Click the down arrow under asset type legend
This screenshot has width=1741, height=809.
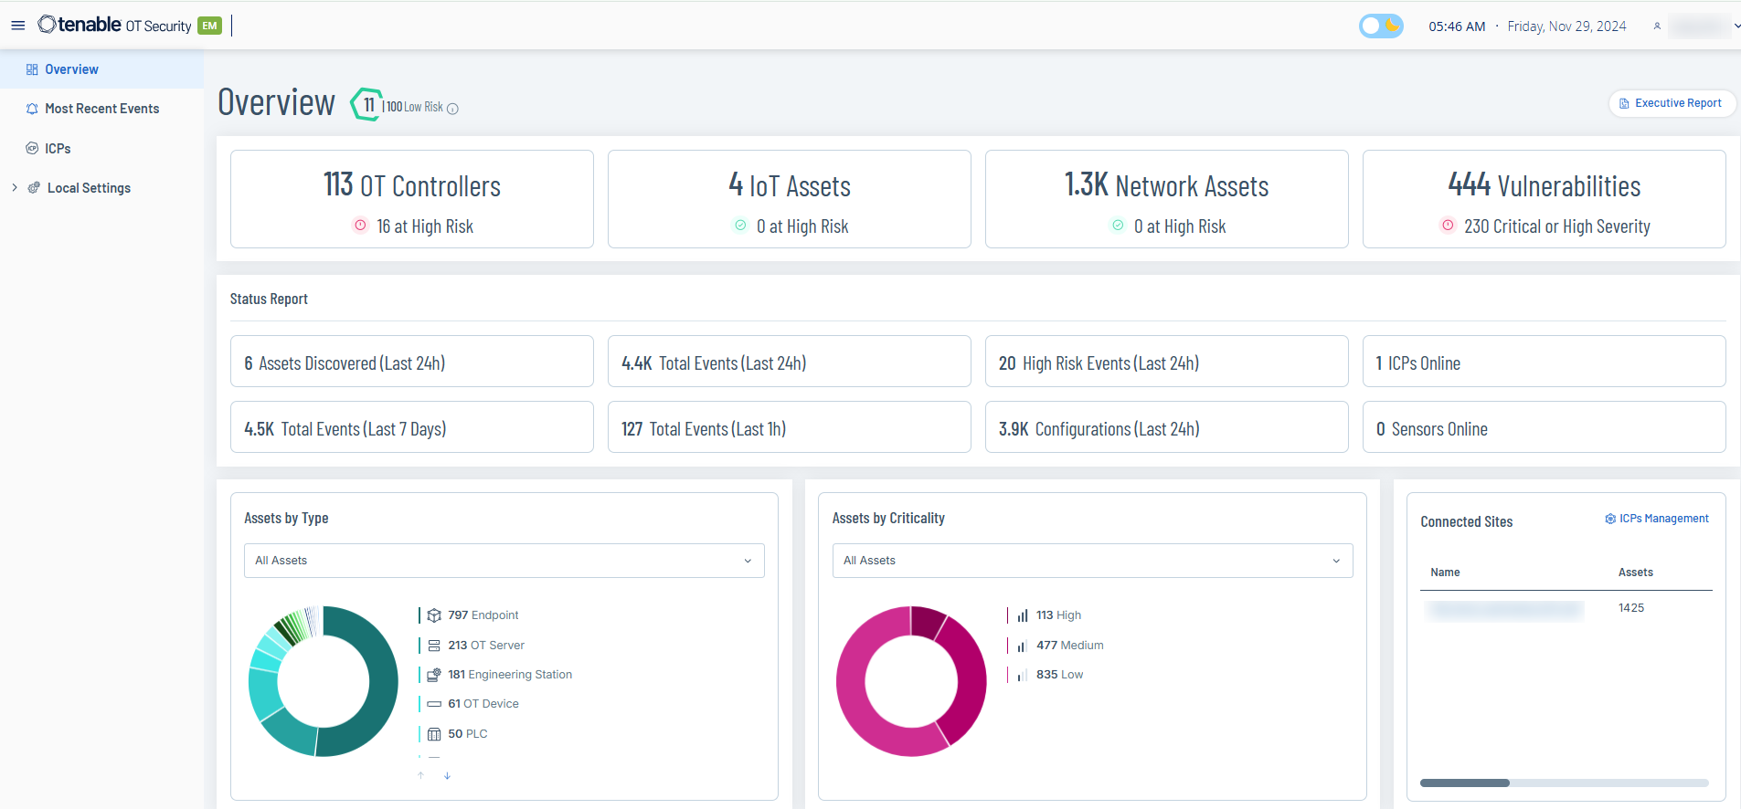coord(447,776)
